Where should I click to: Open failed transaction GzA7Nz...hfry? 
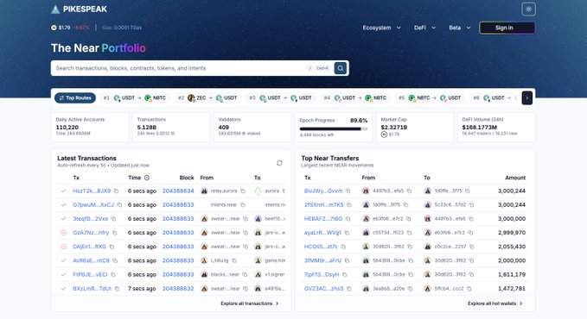(x=91, y=233)
